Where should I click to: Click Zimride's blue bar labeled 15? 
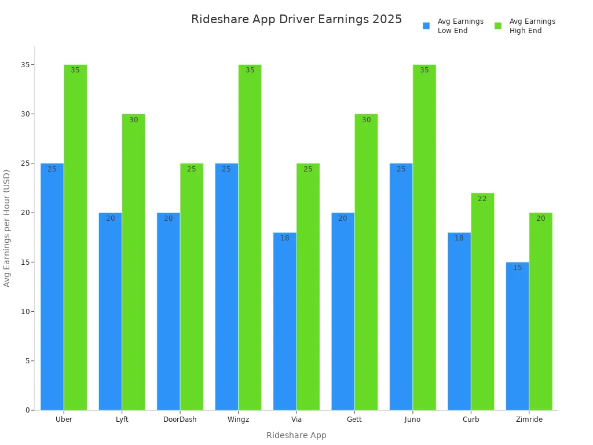tap(517, 336)
